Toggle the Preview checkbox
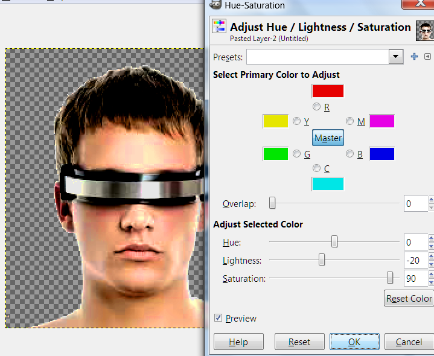The image size is (434, 356). (x=219, y=318)
